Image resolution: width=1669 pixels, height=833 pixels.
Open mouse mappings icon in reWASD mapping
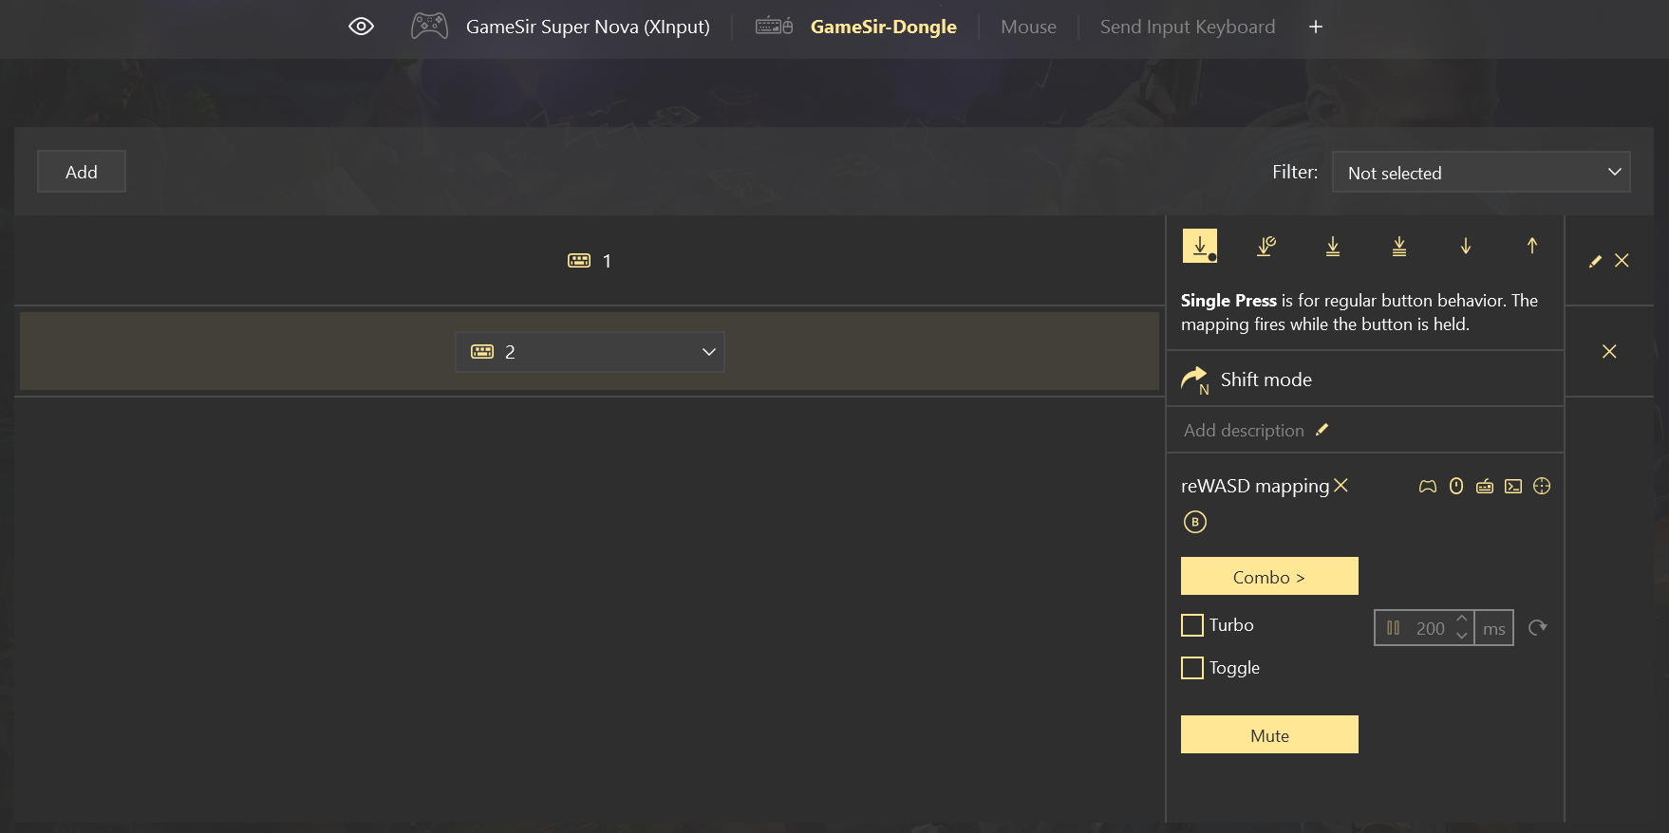point(1456,487)
